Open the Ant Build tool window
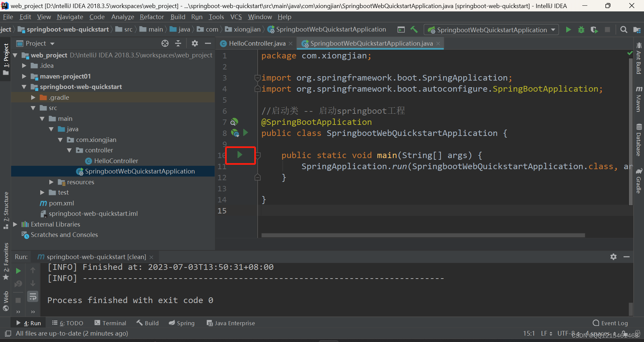Screen dimensions: 644x342 [x=639, y=58]
